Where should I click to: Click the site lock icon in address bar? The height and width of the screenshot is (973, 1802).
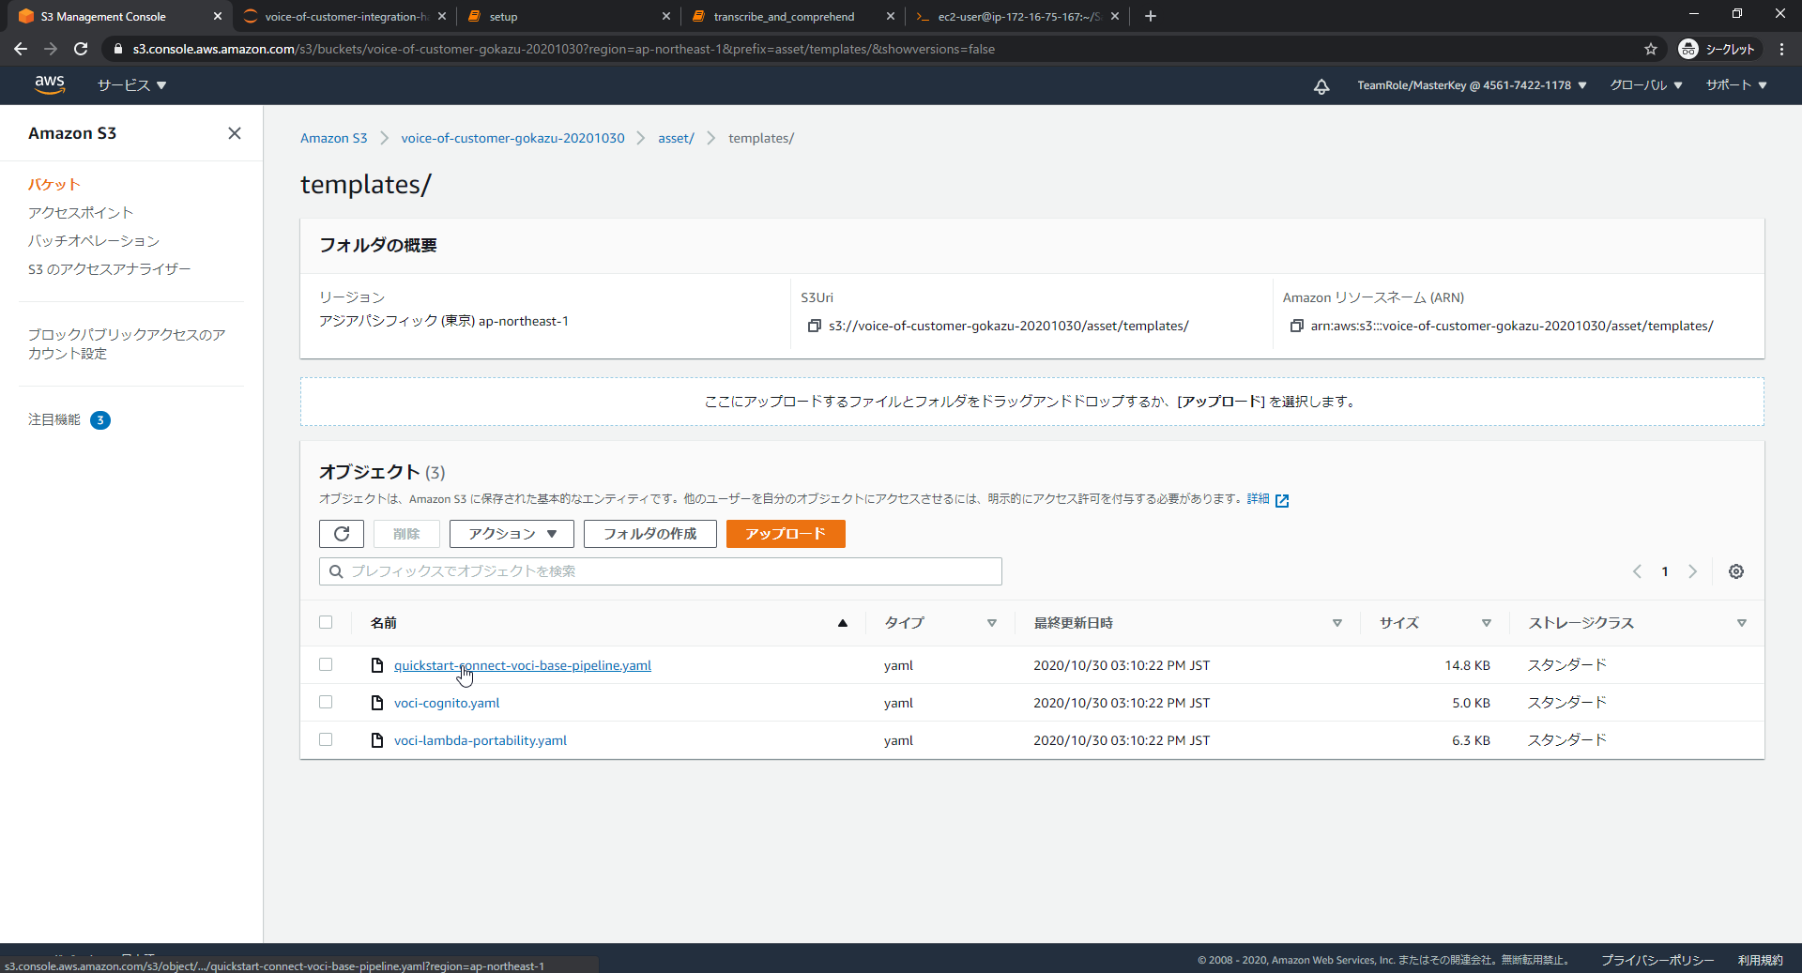[117, 49]
